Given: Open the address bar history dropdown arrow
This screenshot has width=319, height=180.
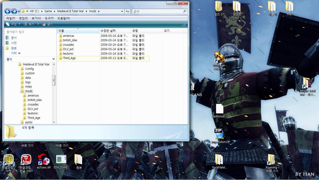Looking at the screenshot, I should point(122,12).
